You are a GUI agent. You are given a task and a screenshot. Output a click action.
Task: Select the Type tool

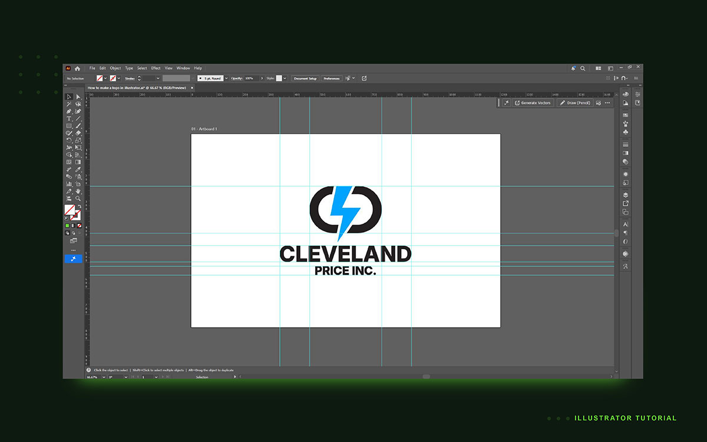pos(69,118)
